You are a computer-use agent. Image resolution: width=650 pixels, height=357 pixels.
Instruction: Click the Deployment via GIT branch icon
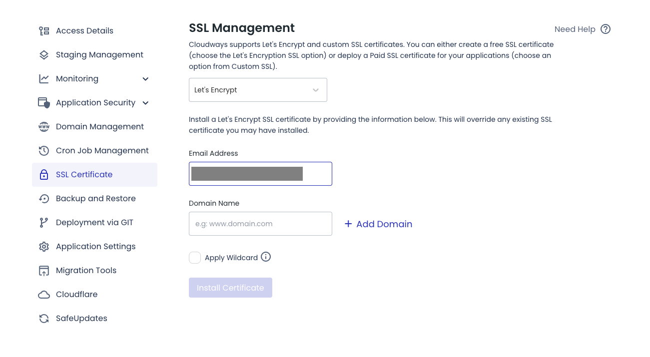click(x=44, y=223)
